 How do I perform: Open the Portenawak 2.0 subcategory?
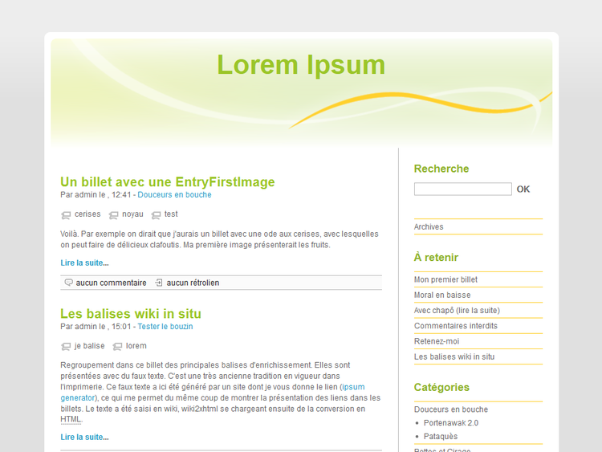451,423
